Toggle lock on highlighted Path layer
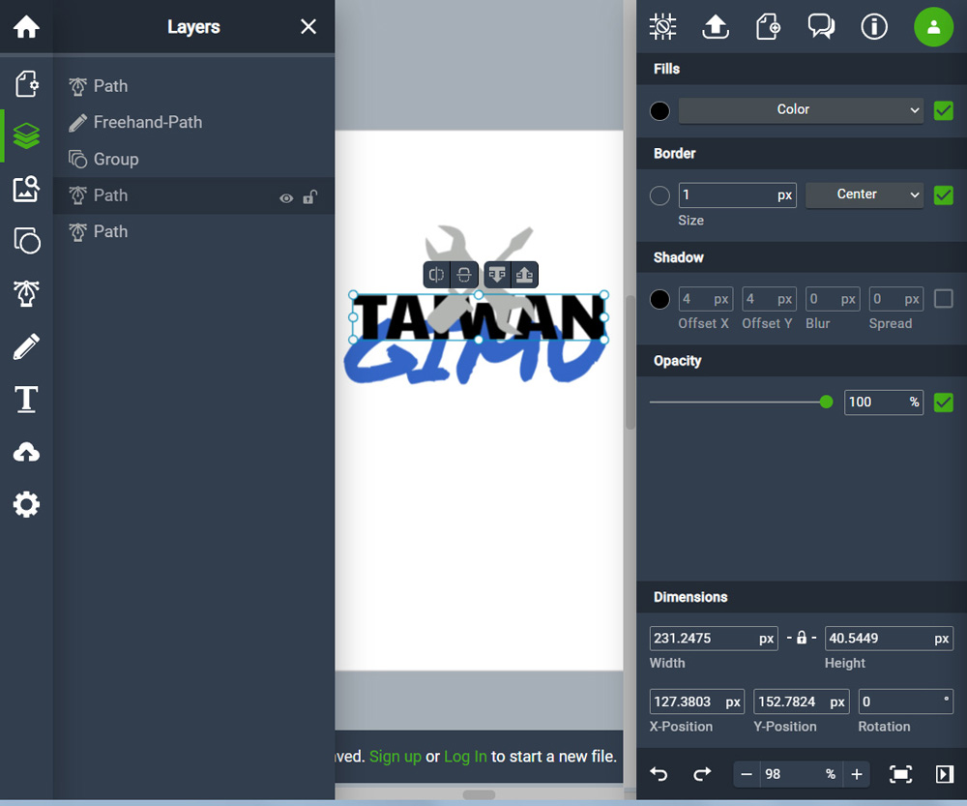This screenshot has width=967, height=806. click(x=309, y=196)
